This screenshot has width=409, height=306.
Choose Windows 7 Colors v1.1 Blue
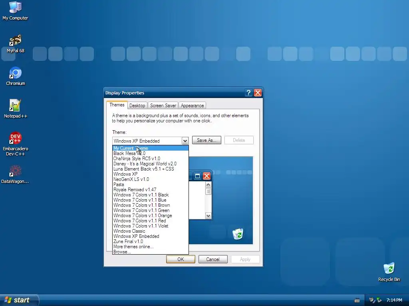(x=151, y=200)
